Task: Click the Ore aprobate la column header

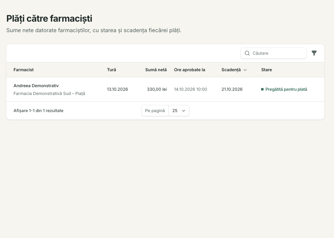Action: click(x=189, y=70)
